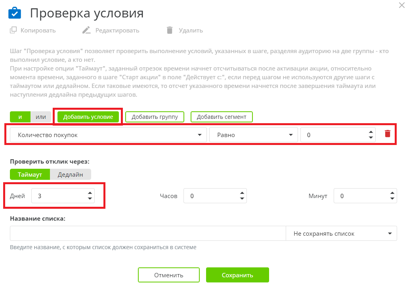
Task: Click the Копировать duplicate icon
Action: tap(13, 30)
